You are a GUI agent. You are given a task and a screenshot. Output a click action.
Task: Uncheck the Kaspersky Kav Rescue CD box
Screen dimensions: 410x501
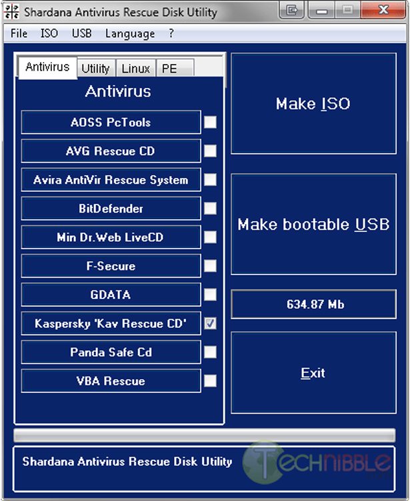210,323
